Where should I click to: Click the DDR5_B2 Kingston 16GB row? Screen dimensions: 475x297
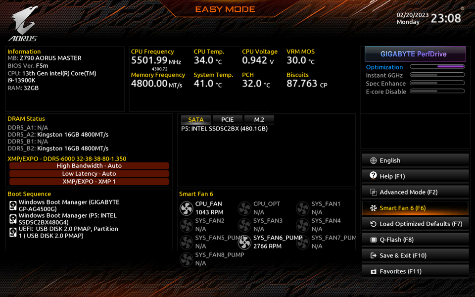point(58,148)
